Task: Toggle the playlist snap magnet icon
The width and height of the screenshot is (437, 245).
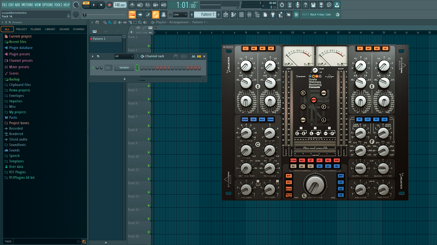Action: 97,22
